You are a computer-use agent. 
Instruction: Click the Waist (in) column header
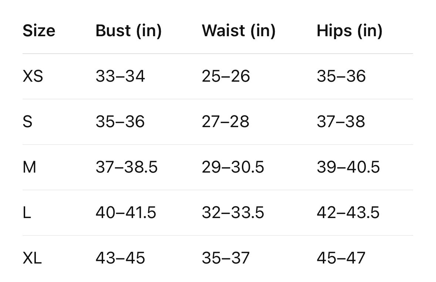tap(239, 31)
